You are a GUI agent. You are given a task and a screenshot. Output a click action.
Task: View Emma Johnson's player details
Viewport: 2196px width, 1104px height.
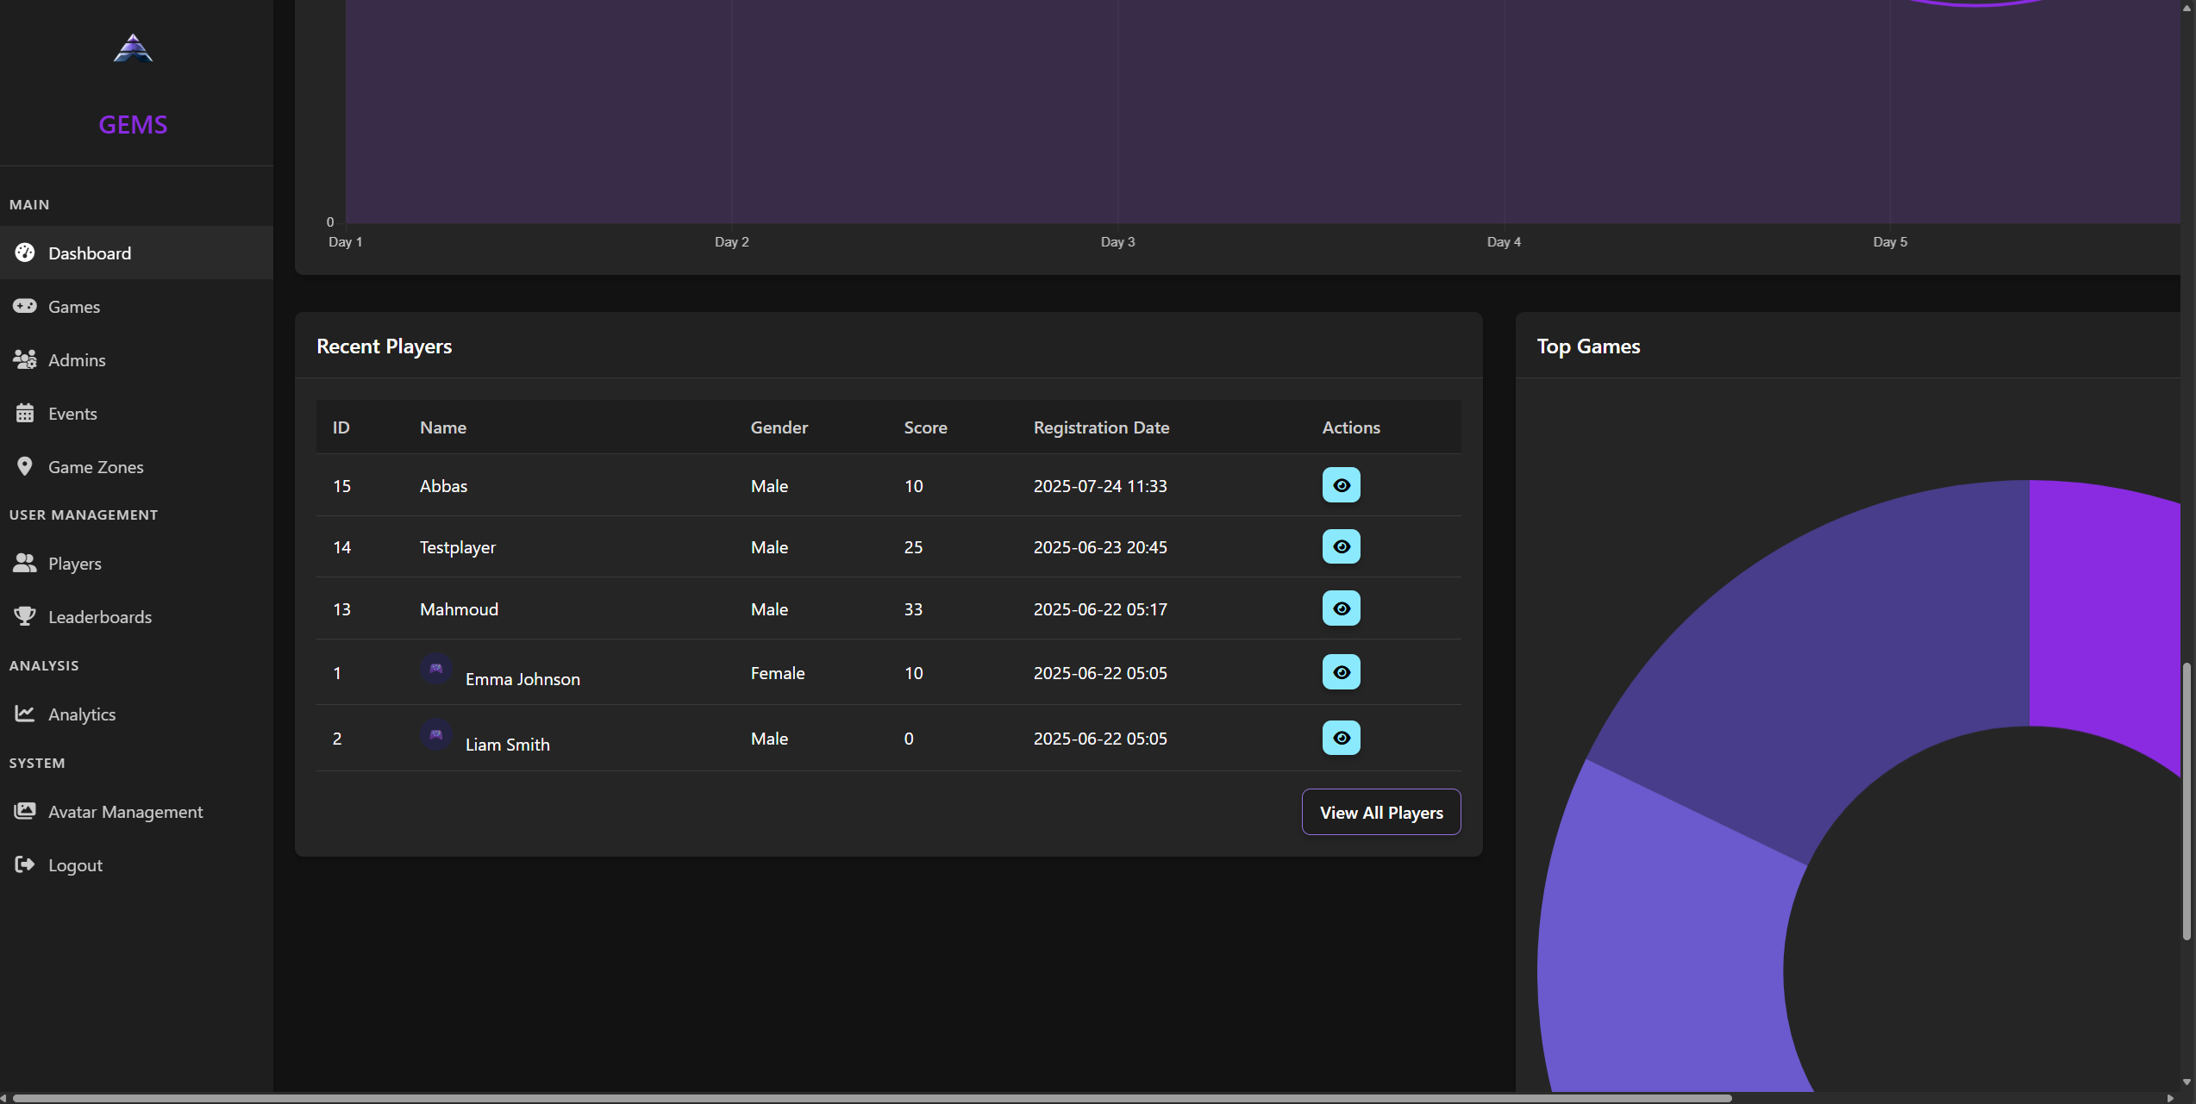point(1341,672)
